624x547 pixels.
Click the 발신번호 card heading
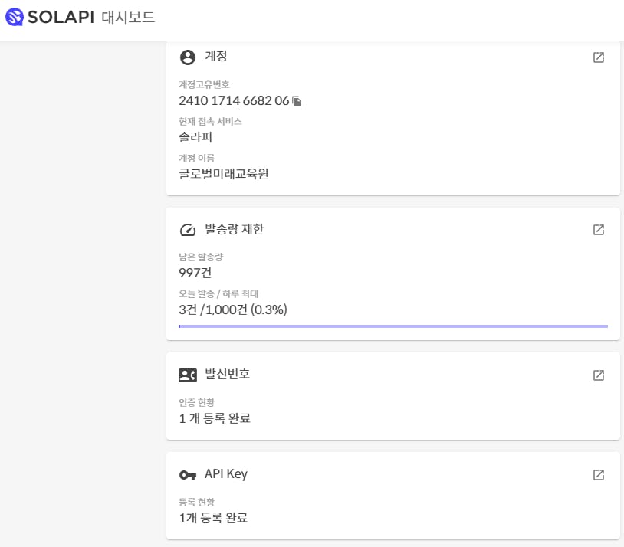(227, 374)
